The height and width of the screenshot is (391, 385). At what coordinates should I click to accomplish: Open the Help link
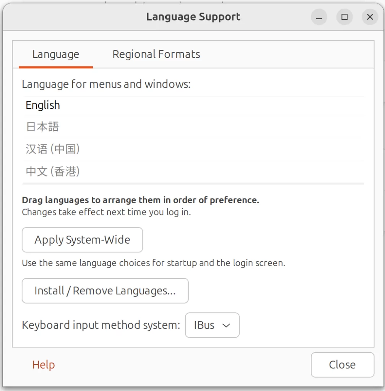(x=44, y=365)
